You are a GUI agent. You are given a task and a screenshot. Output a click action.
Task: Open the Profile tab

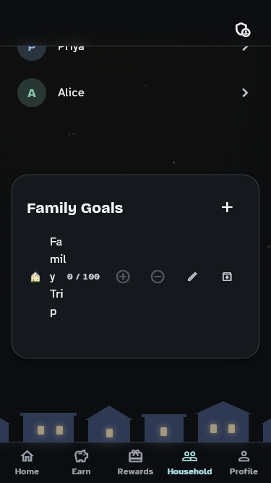244,462
